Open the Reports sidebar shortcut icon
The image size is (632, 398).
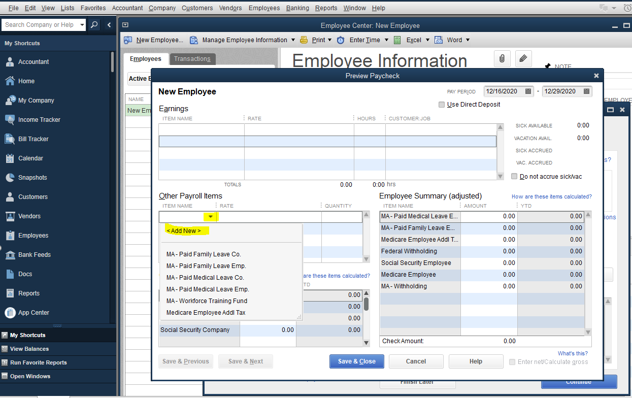click(x=10, y=293)
